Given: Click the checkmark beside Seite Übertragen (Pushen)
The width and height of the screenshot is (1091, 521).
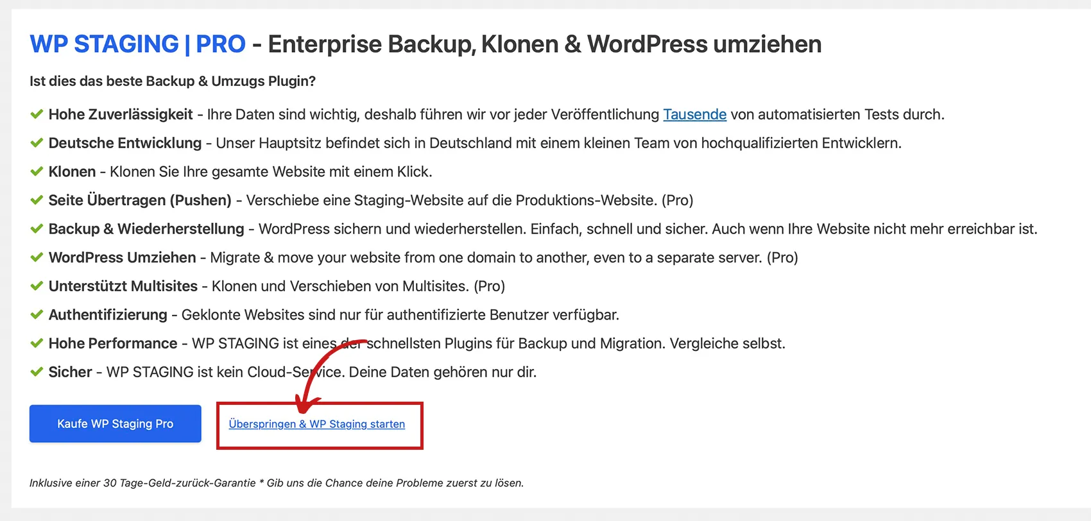Looking at the screenshot, I should 37,200.
